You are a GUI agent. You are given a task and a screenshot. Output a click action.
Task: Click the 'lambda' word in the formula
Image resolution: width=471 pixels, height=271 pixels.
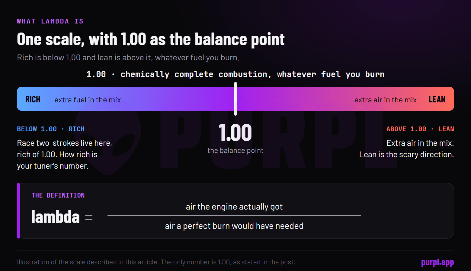pyautogui.click(x=56, y=217)
